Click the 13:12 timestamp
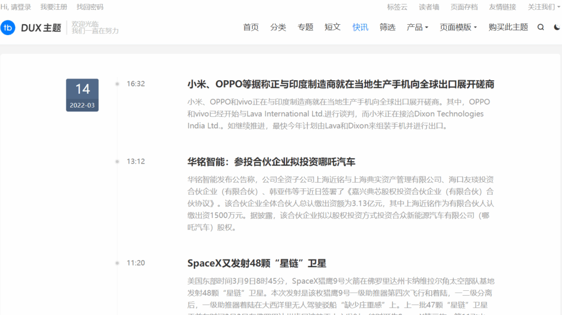 click(136, 162)
